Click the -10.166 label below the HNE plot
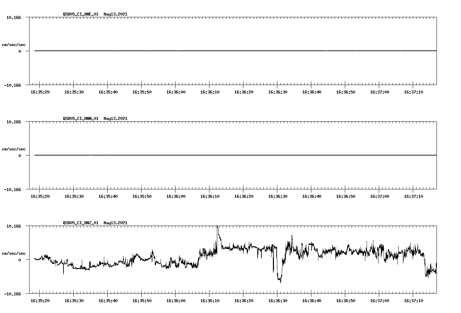 tap(12, 85)
